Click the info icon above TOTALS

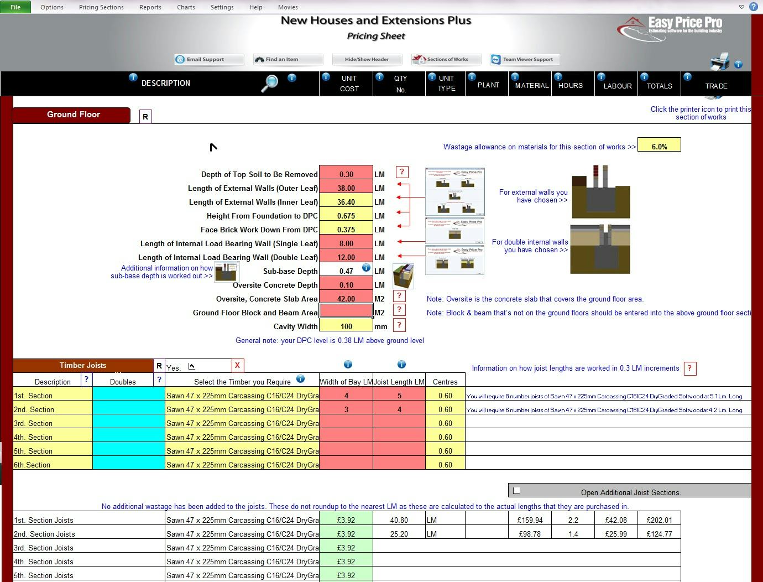point(644,76)
